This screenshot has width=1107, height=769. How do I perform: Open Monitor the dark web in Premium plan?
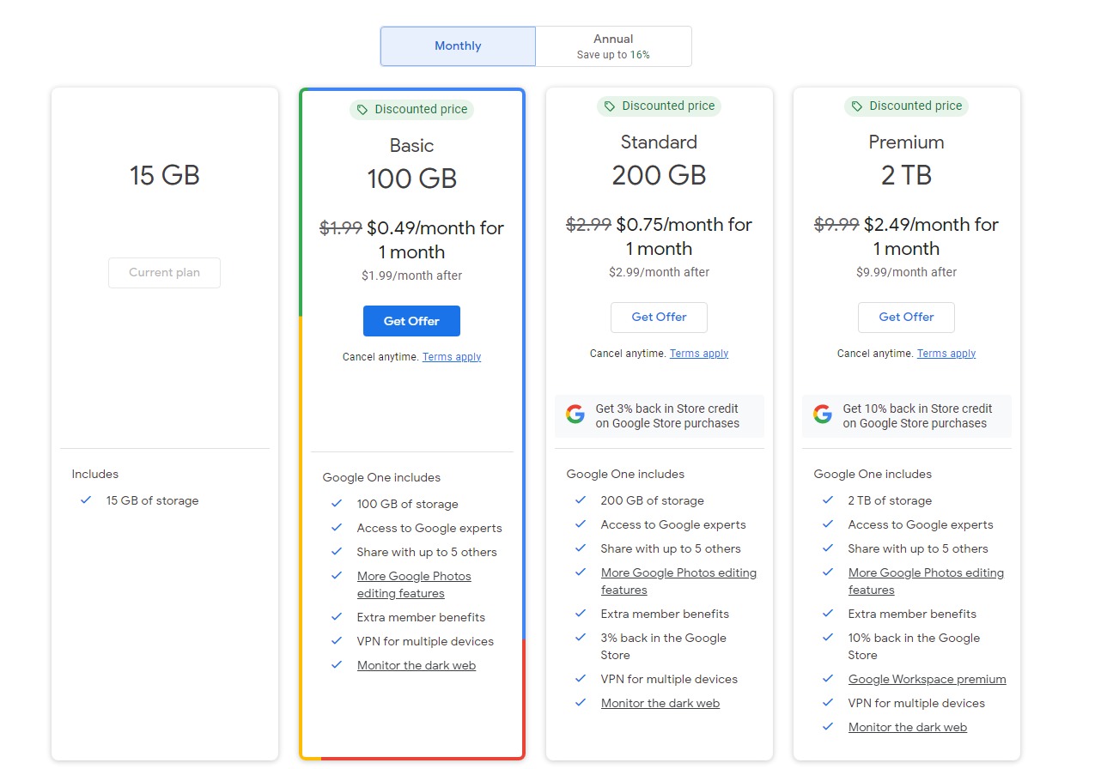coord(908,727)
